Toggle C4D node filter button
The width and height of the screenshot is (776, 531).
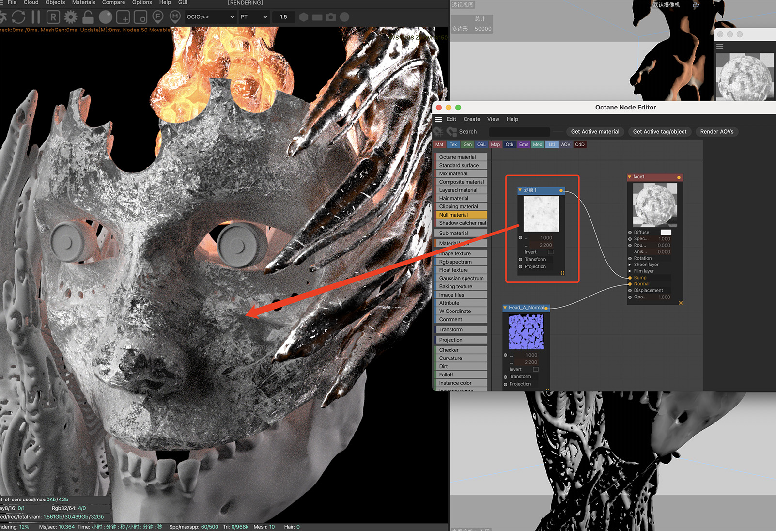[580, 144]
